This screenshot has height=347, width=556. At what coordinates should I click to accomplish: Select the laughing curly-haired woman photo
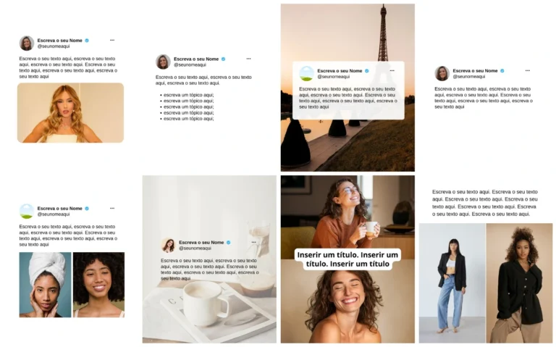[x=347, y=306]
